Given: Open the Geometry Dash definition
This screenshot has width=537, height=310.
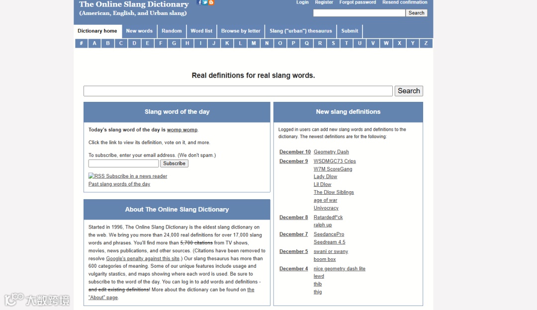Looking at the screenshot, I should 331,152.
